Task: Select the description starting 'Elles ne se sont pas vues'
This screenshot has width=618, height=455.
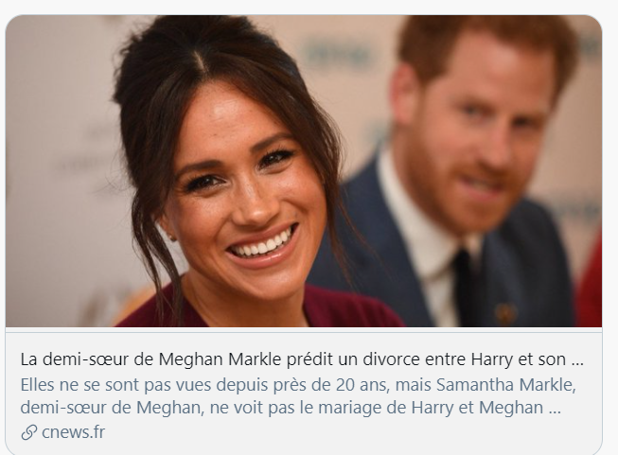Action: [x=298, y=396]
